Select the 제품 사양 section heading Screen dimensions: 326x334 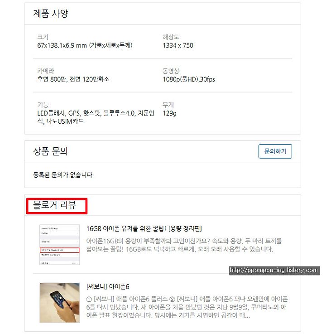pyautogui.click(x=51, y=14)
